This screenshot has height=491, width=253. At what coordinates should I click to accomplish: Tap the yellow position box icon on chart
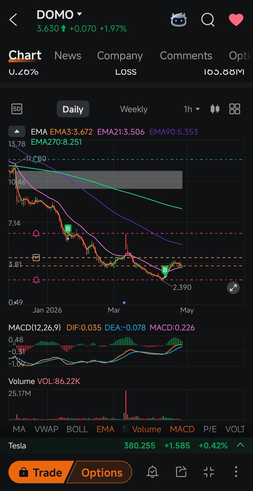tap(36, 257)
